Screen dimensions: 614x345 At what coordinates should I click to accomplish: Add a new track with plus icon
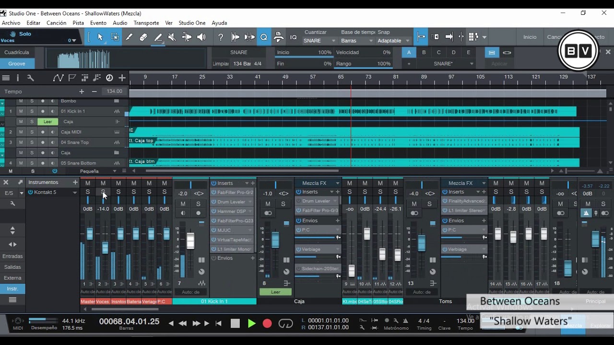click(x=122, y=78)
